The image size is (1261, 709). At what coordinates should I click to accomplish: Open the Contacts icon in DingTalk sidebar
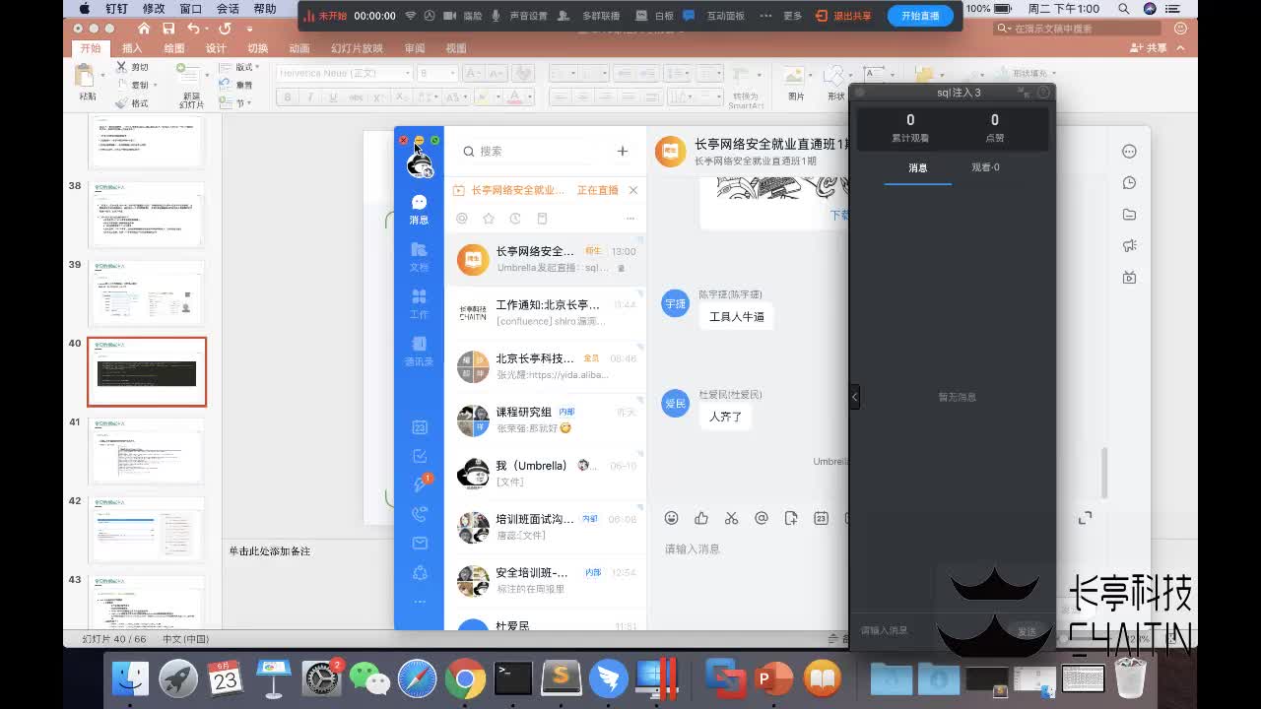419,351
